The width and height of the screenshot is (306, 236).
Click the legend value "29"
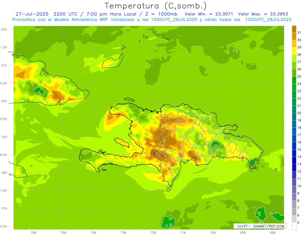299,47
